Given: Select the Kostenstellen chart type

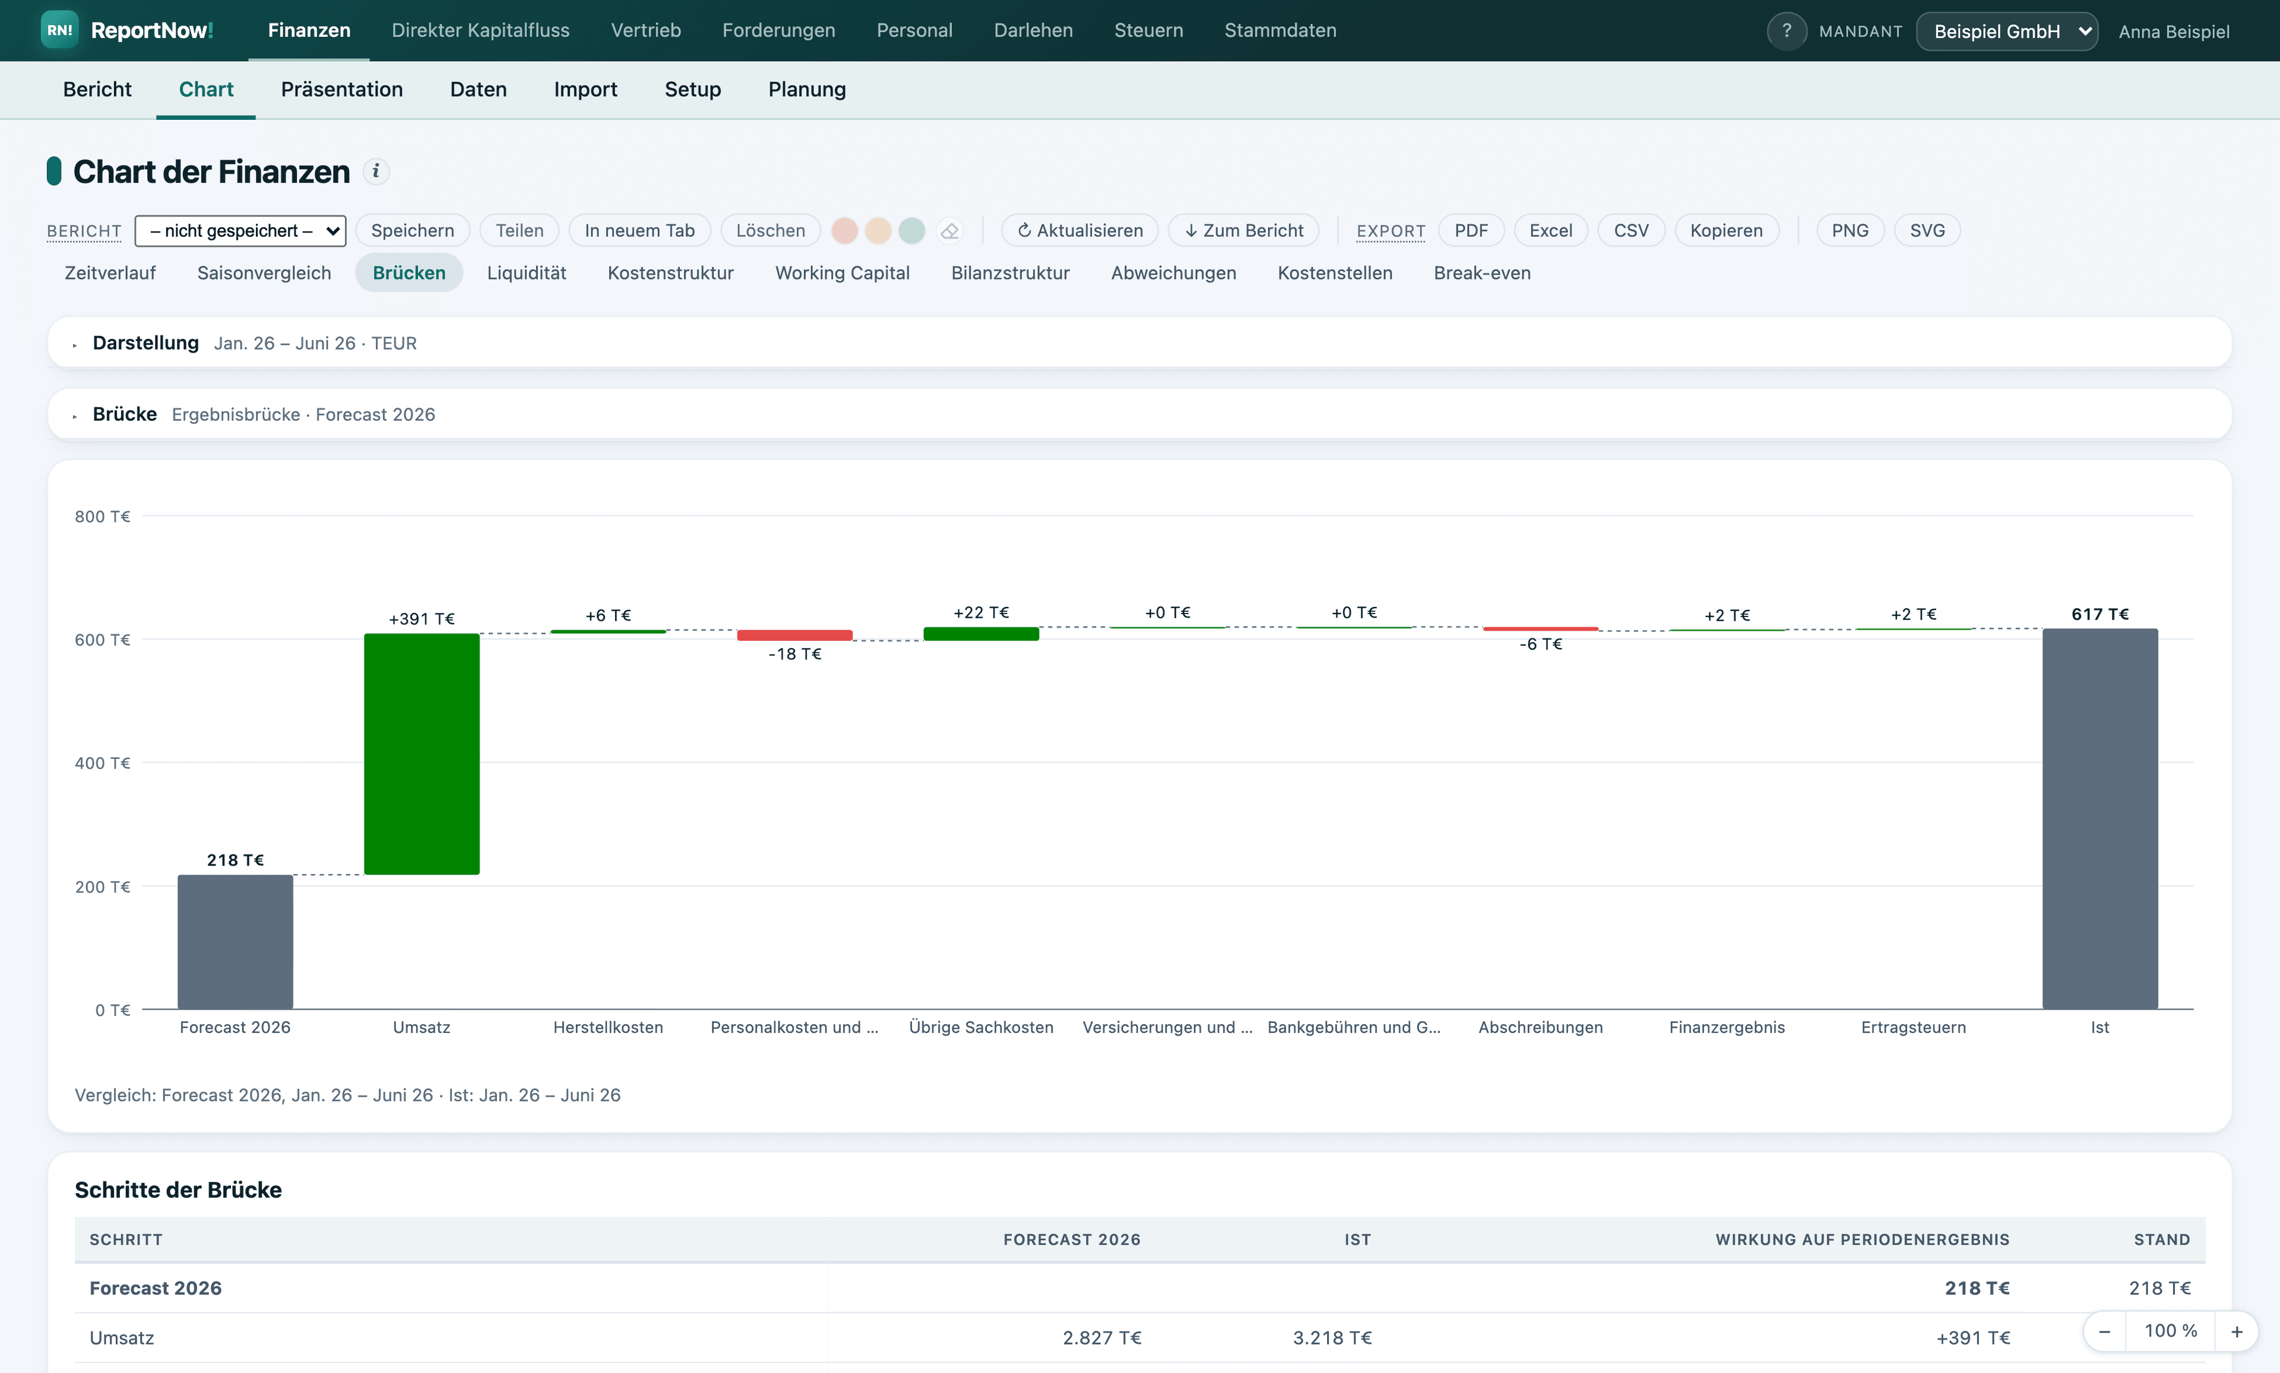Looking at the screenshot, I should tap(1334, 273).
